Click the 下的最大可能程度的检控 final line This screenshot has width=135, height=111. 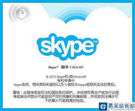click(65, 101)
